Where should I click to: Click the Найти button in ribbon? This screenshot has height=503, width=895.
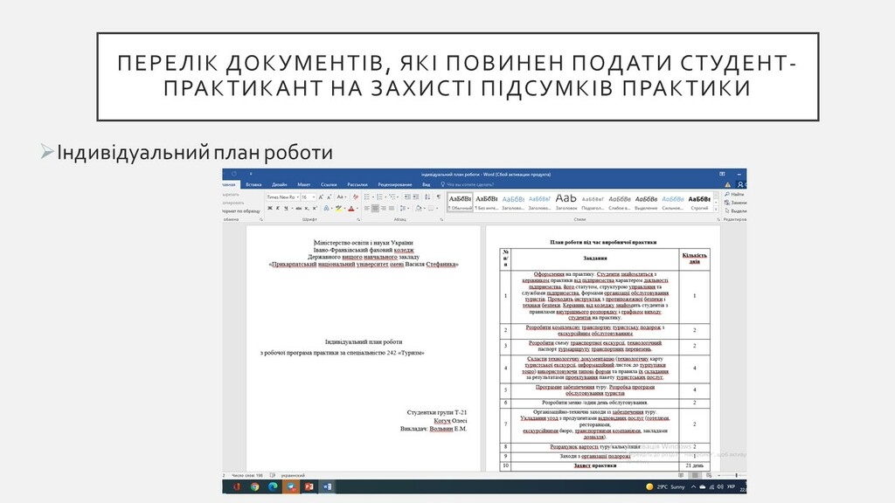[737, 194]
